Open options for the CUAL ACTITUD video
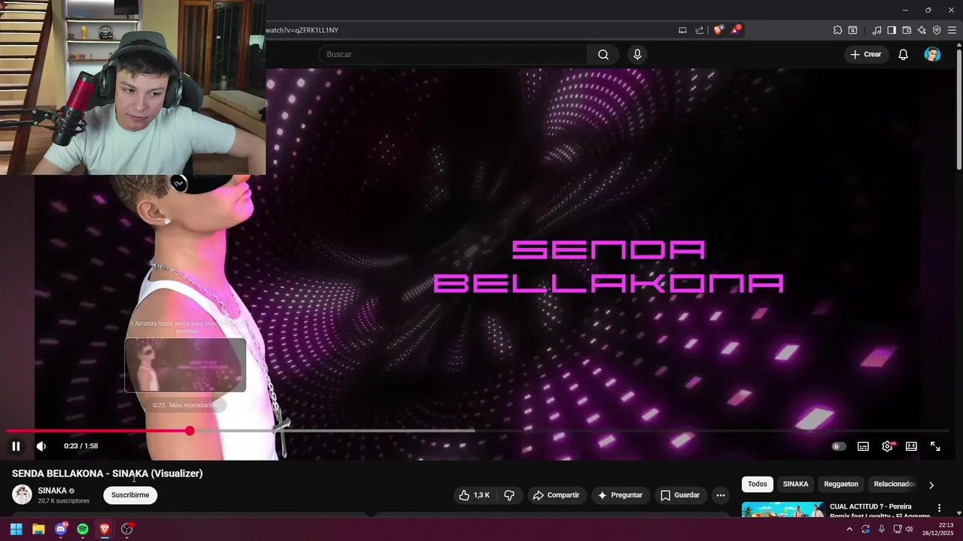Image resolution: width=963 pixels, height=541 pixels. (939, 508)
